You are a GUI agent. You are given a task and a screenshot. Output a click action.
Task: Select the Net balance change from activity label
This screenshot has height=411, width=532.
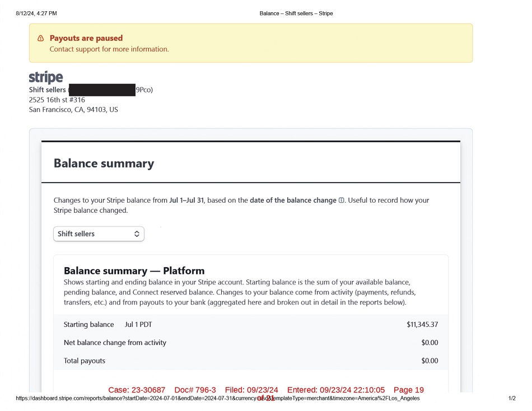pyautogui.click(x=115, y=343)
